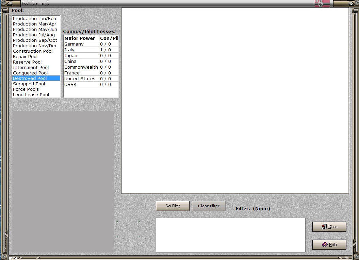The height and width of the screenshot is (260, 359).
Task: Click the German flag icon in title bar
Action: [322, 3]
